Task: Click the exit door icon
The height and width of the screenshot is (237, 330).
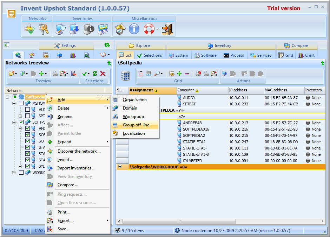Action: 167,29
